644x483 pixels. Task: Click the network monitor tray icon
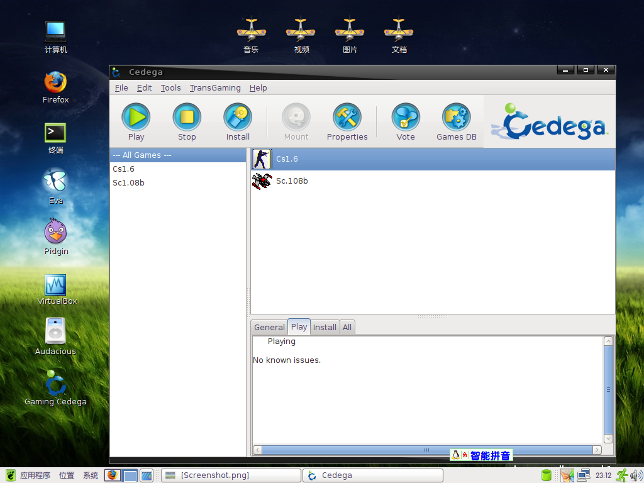pos(583,475)
